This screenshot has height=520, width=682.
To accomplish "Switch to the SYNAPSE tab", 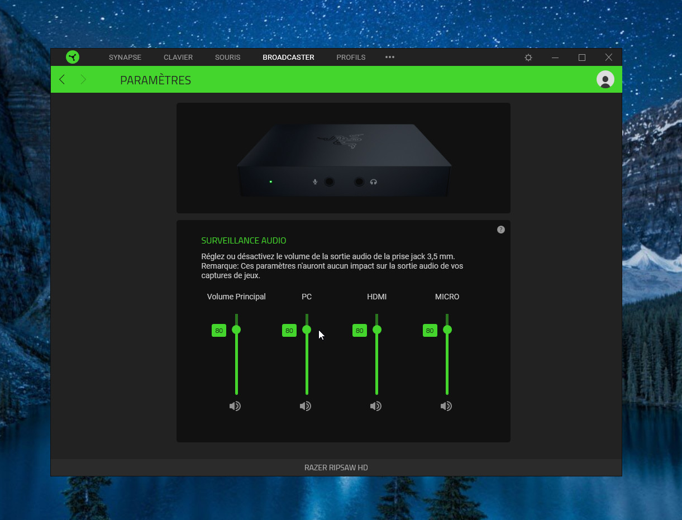I will pyautogui.click(x=125, y=58).
